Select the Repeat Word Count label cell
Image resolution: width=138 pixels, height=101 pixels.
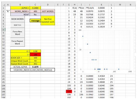coord(20,64)
